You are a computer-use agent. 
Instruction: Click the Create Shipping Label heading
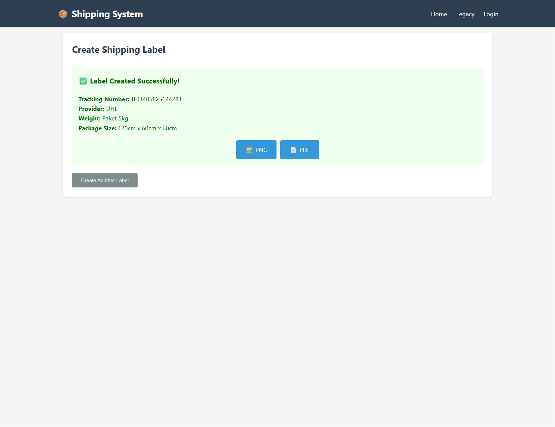pos(118,49)
